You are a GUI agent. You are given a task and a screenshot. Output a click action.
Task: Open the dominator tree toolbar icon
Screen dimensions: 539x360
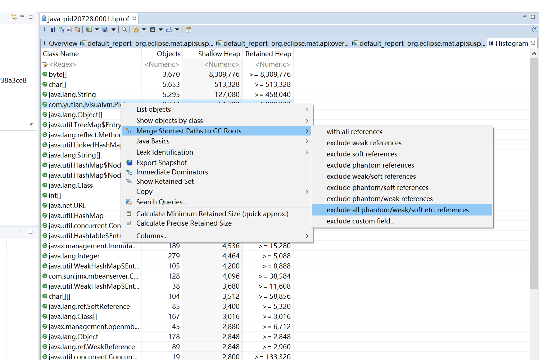(61, 30)
